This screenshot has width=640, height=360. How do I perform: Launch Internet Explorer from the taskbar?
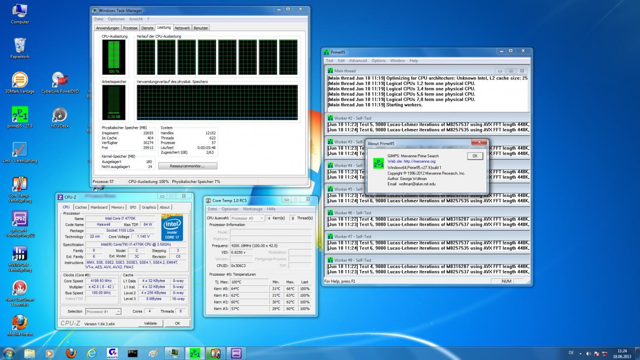coord(91,353)
